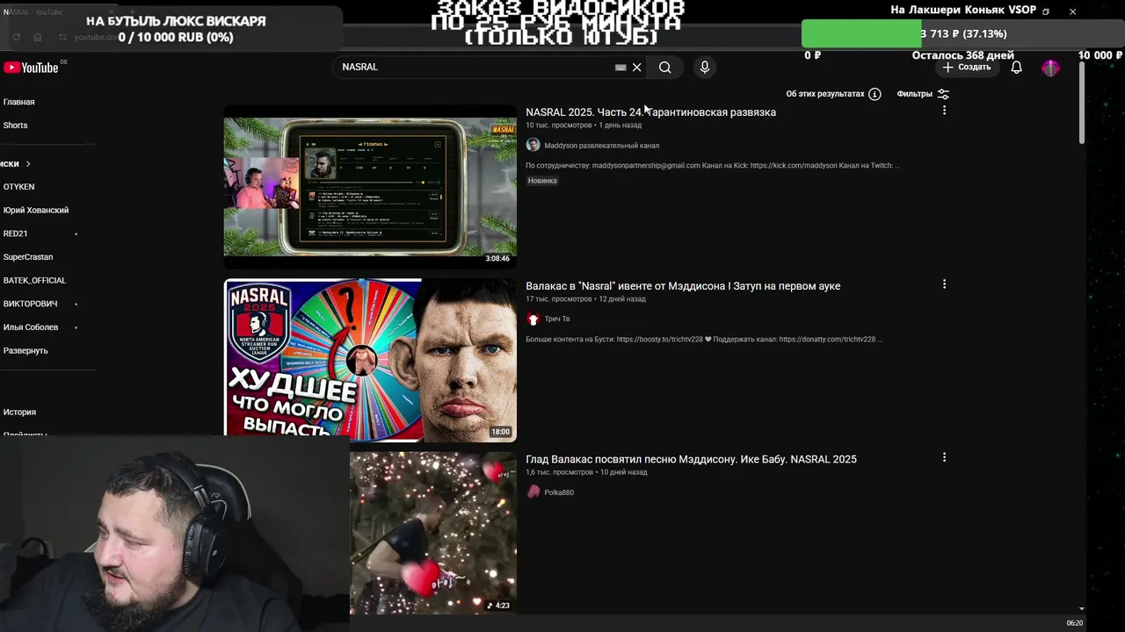This screenshot has height=632, width=1125.
Task: Open the notifications bell
Action: click(1016, 68)
